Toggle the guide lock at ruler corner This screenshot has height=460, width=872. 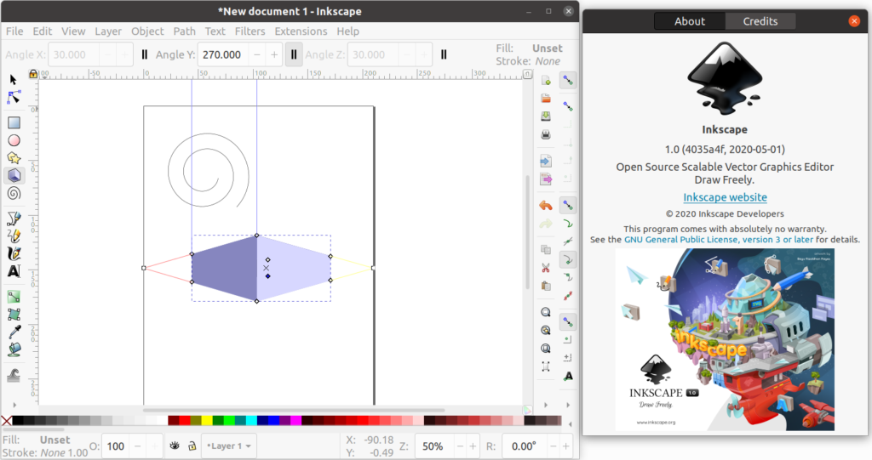click(x=33, y=73)
